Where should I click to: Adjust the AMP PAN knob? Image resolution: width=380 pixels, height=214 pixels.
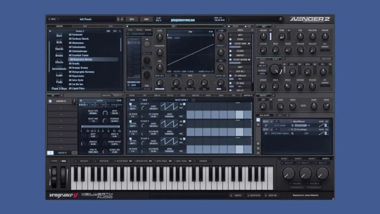[x=300, y=37]
